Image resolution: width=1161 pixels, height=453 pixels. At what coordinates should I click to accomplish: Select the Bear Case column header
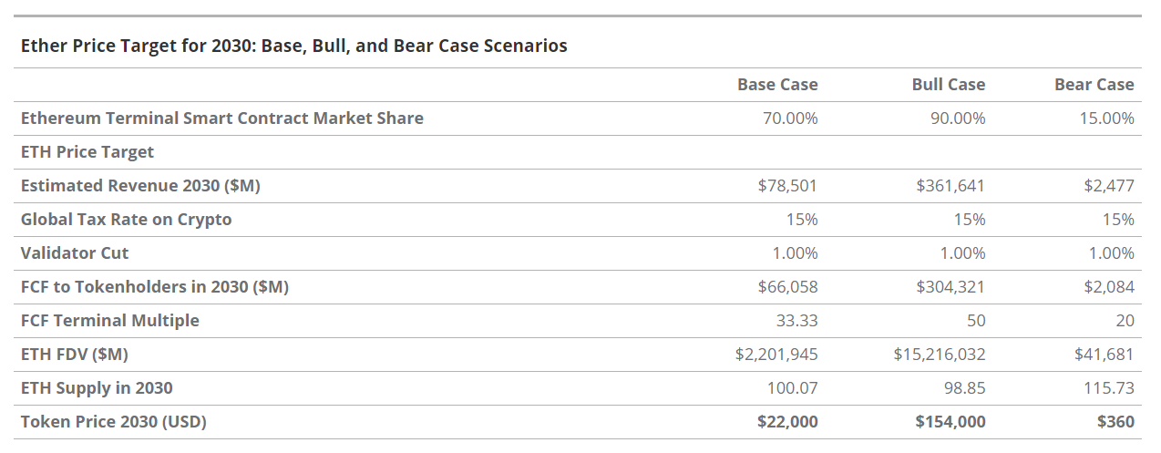tap(1094, 85)
